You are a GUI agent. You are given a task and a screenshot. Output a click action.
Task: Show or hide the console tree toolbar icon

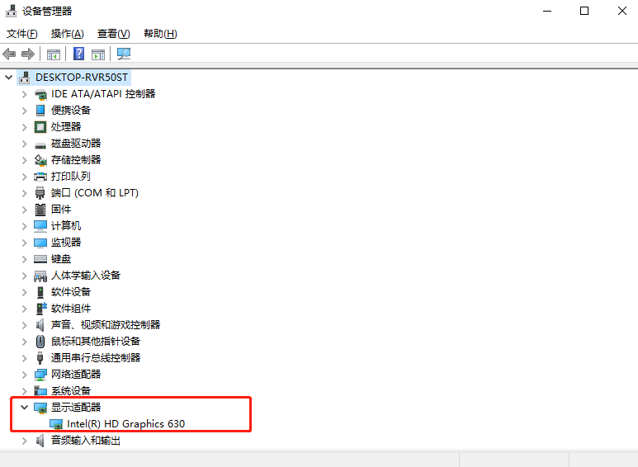tap(54, 54)
